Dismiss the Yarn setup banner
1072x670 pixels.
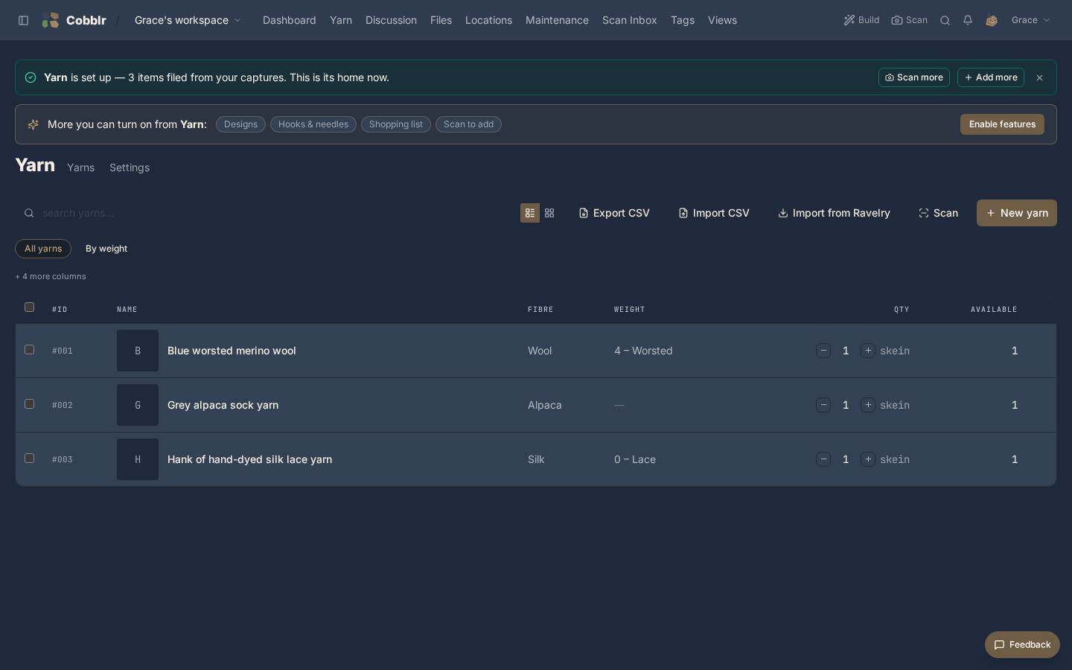pyautogui.click(x=1040, y=77)
